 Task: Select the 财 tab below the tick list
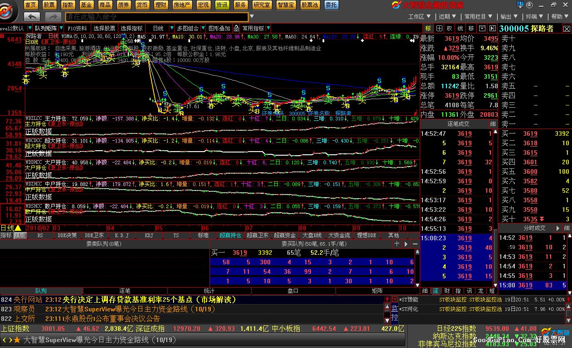coord(447,291)
